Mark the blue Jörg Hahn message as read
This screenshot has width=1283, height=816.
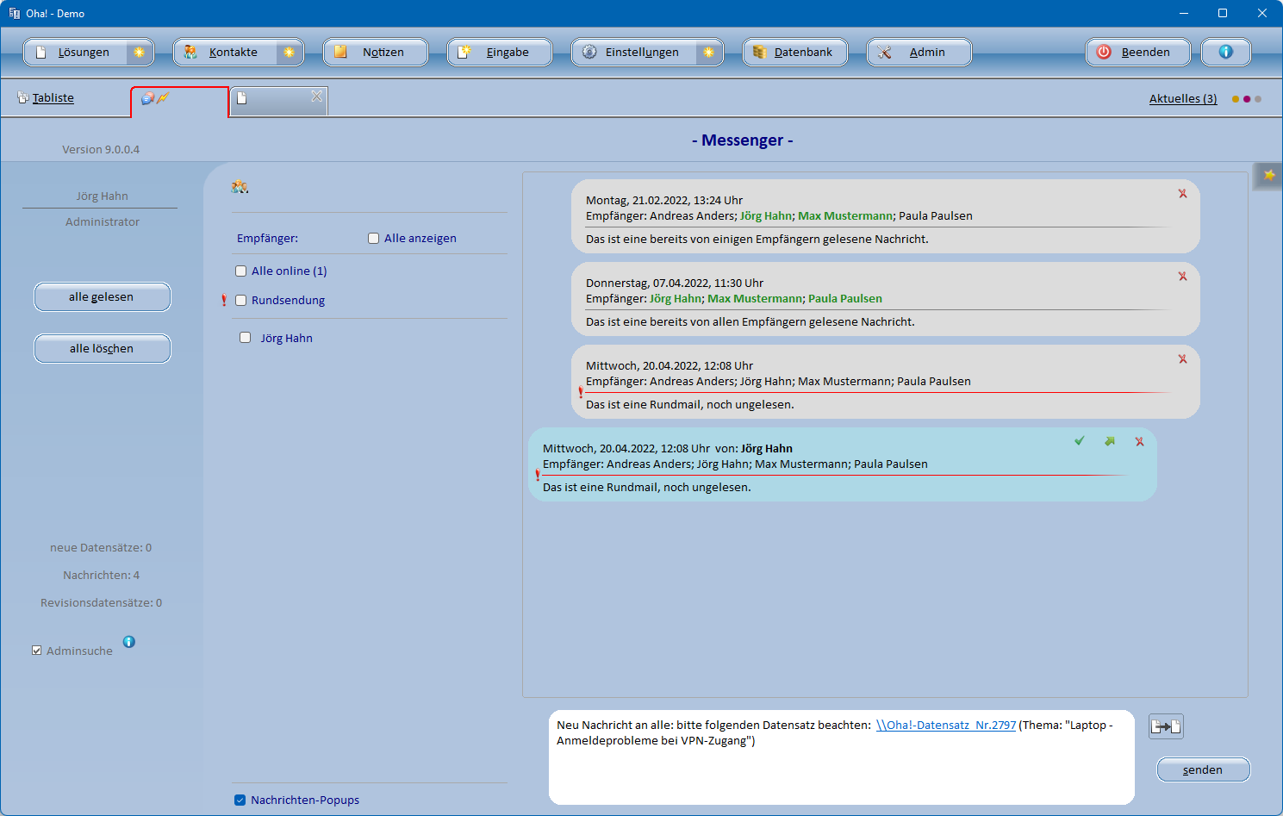tap(1079, 441)
